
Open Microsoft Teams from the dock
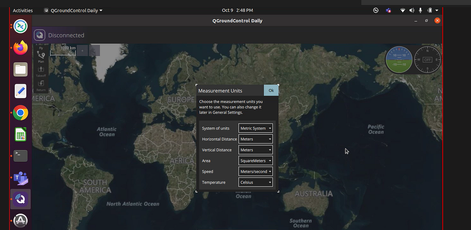20,178
